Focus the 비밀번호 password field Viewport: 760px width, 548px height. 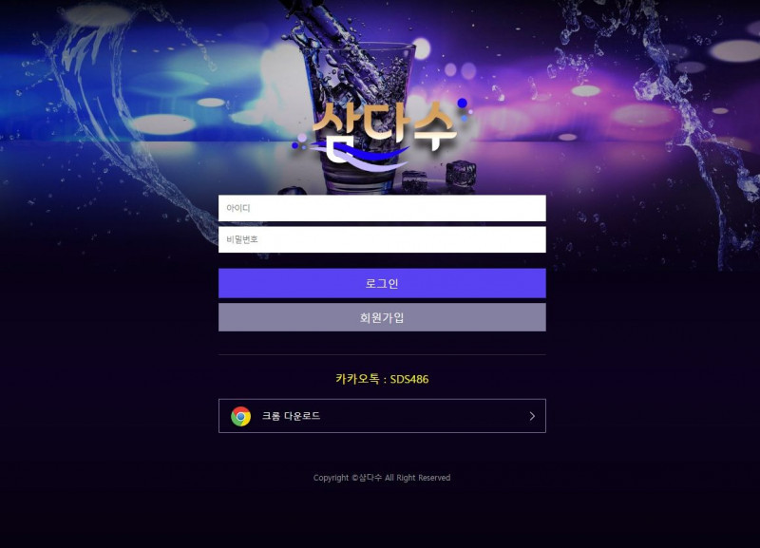coord(382,239)
